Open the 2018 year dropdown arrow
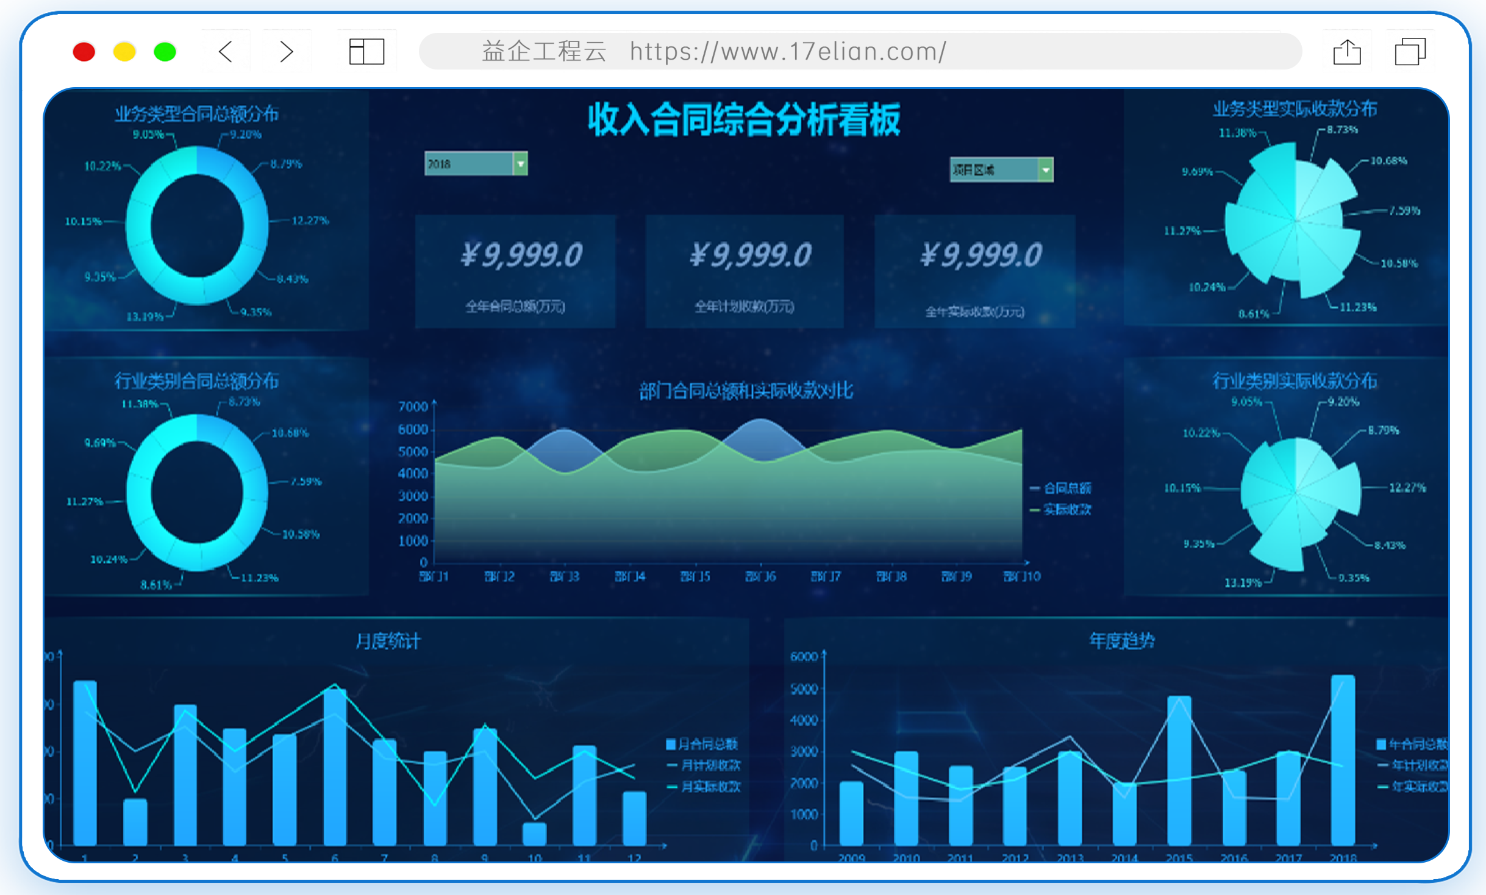The height and width of the screenshot is (895, 1486). click(x=520, y=164)
